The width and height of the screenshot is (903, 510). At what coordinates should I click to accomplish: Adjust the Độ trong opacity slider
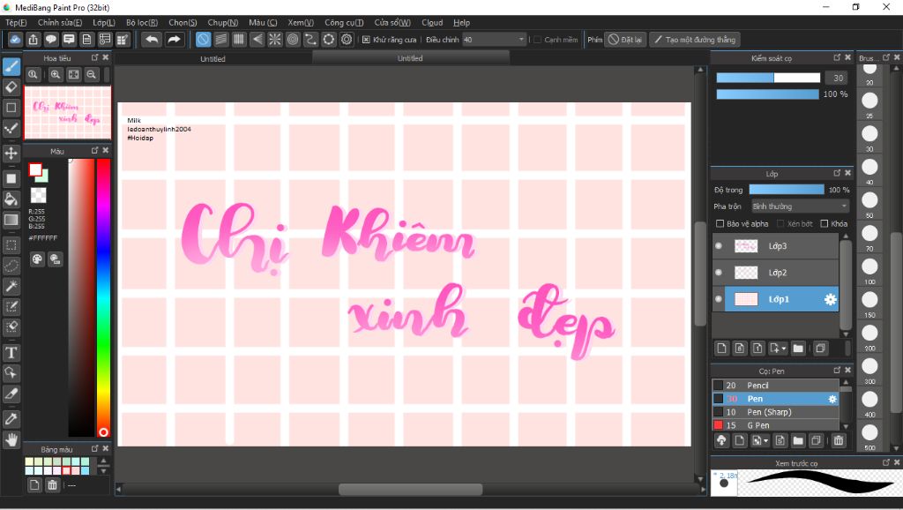point(787,190)
